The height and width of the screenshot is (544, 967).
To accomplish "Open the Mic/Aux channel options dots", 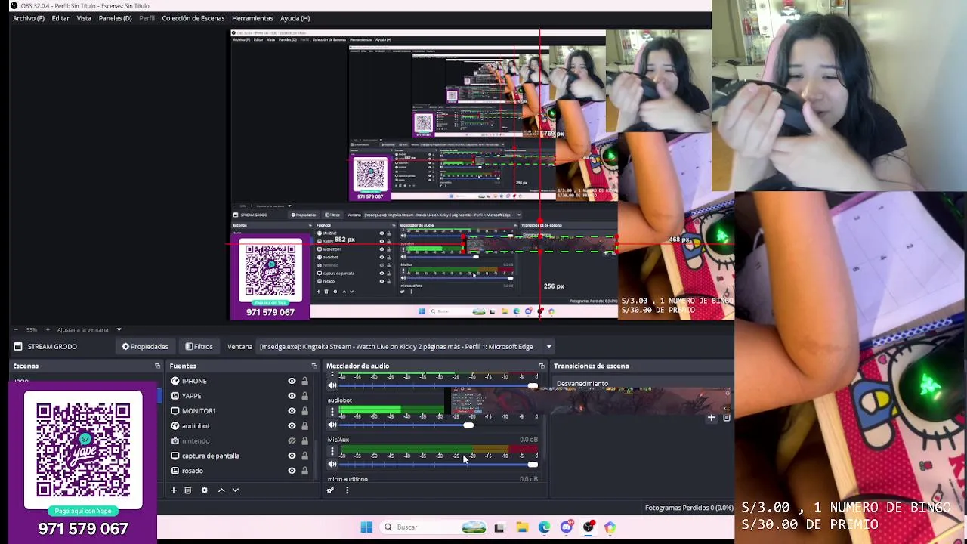I will click(x=332, y=451).
